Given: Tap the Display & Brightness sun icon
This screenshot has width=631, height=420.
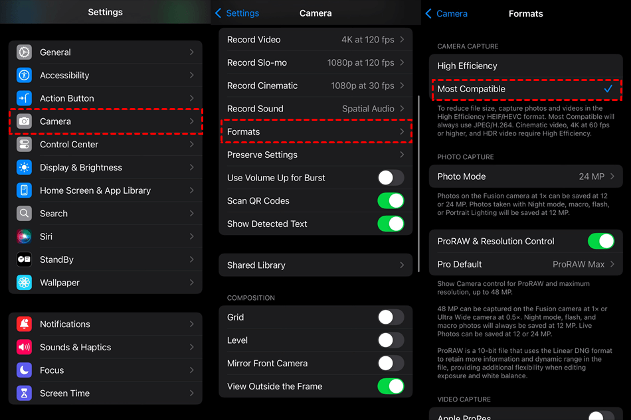Looking at the screenshot, I should (x=24, y=167).
